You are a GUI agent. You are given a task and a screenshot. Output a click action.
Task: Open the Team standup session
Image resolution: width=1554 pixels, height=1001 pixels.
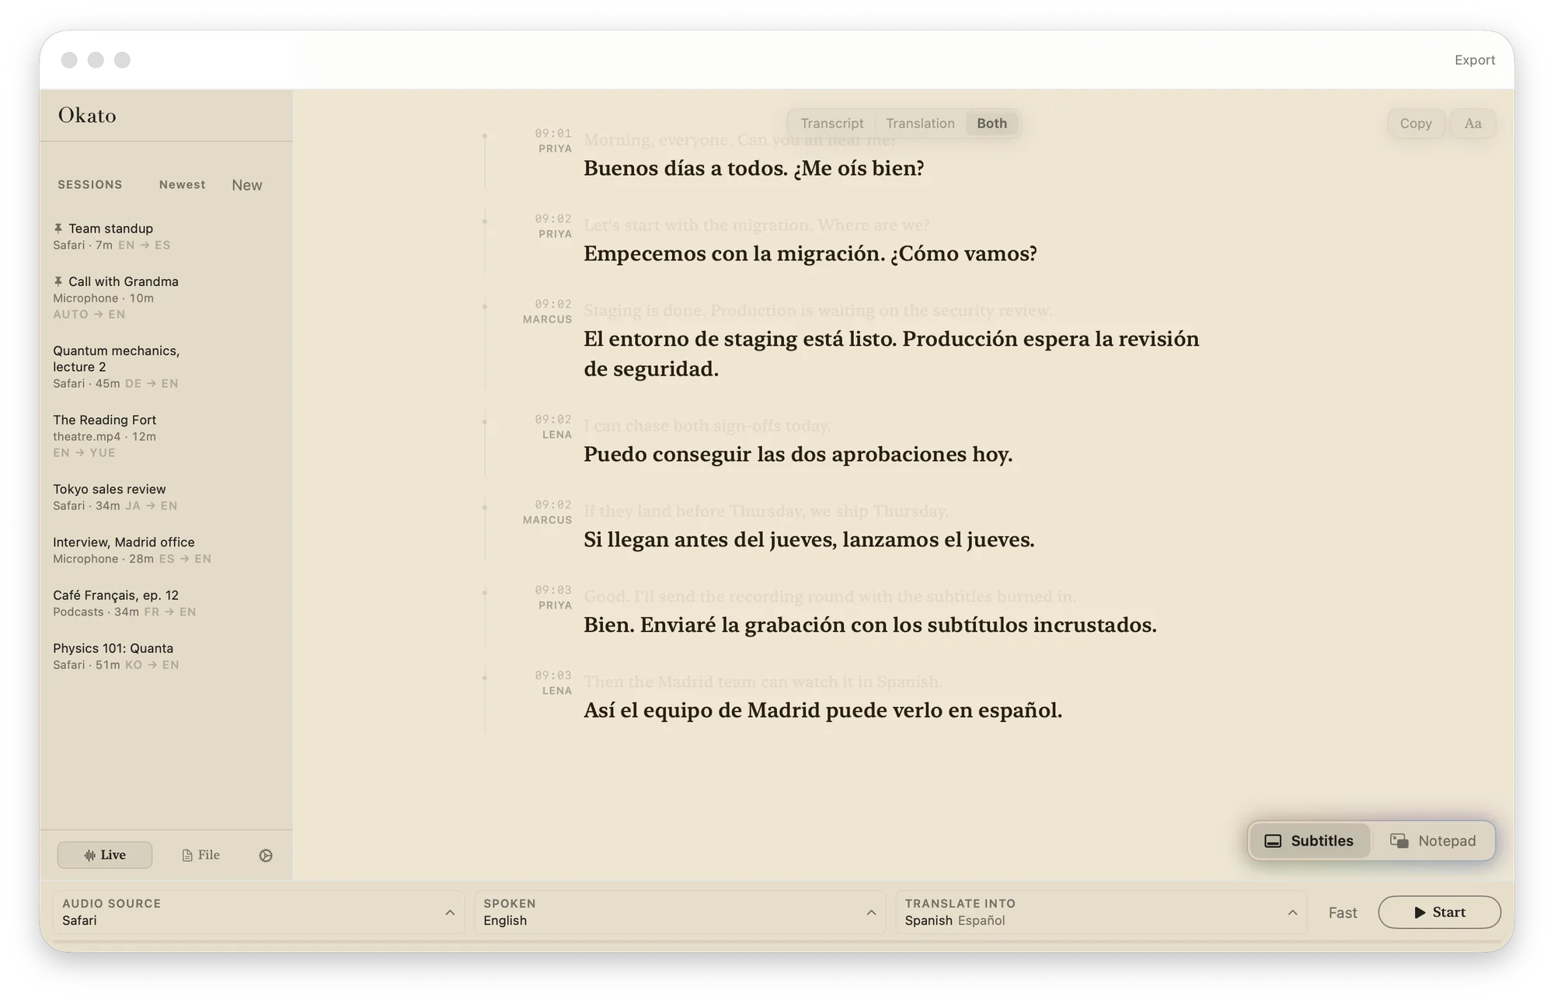(166, 236)
